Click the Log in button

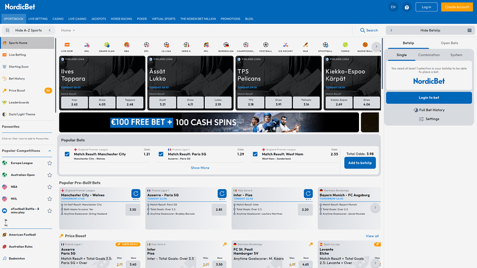point(426,7)
